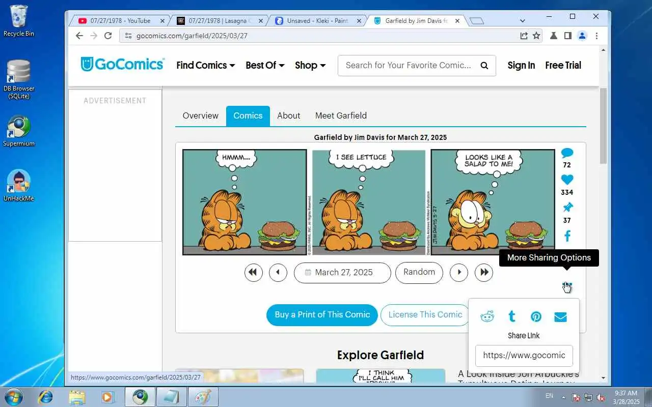The width and height of the screenshot is (652, 407).
Task: Share the comic by email envelope icon
Action: click(x=560, y=316)
